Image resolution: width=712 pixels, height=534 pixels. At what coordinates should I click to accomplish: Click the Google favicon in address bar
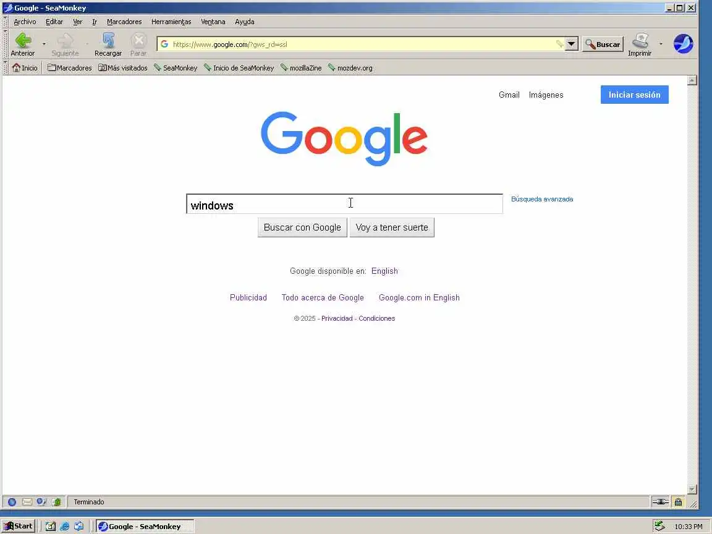(164, 44)
